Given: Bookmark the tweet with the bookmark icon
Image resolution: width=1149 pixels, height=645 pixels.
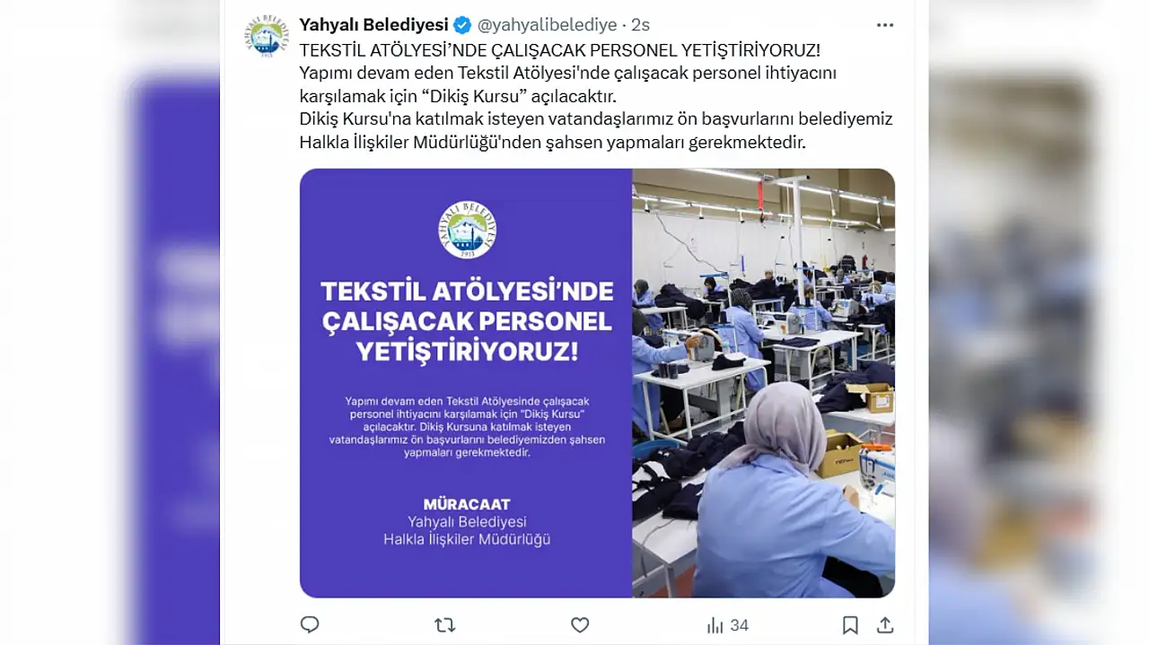Looking at the screenshot, I should click(850, 624).
